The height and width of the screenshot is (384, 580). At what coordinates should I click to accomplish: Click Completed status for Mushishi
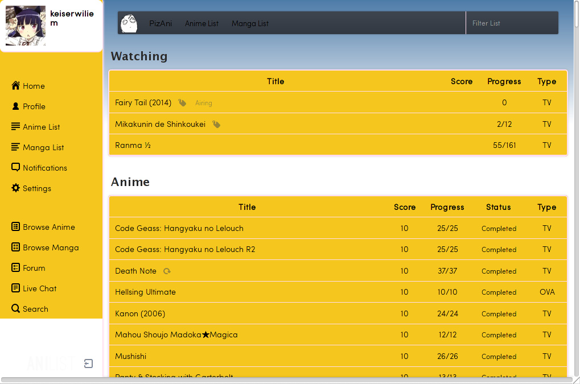(499, 357)
